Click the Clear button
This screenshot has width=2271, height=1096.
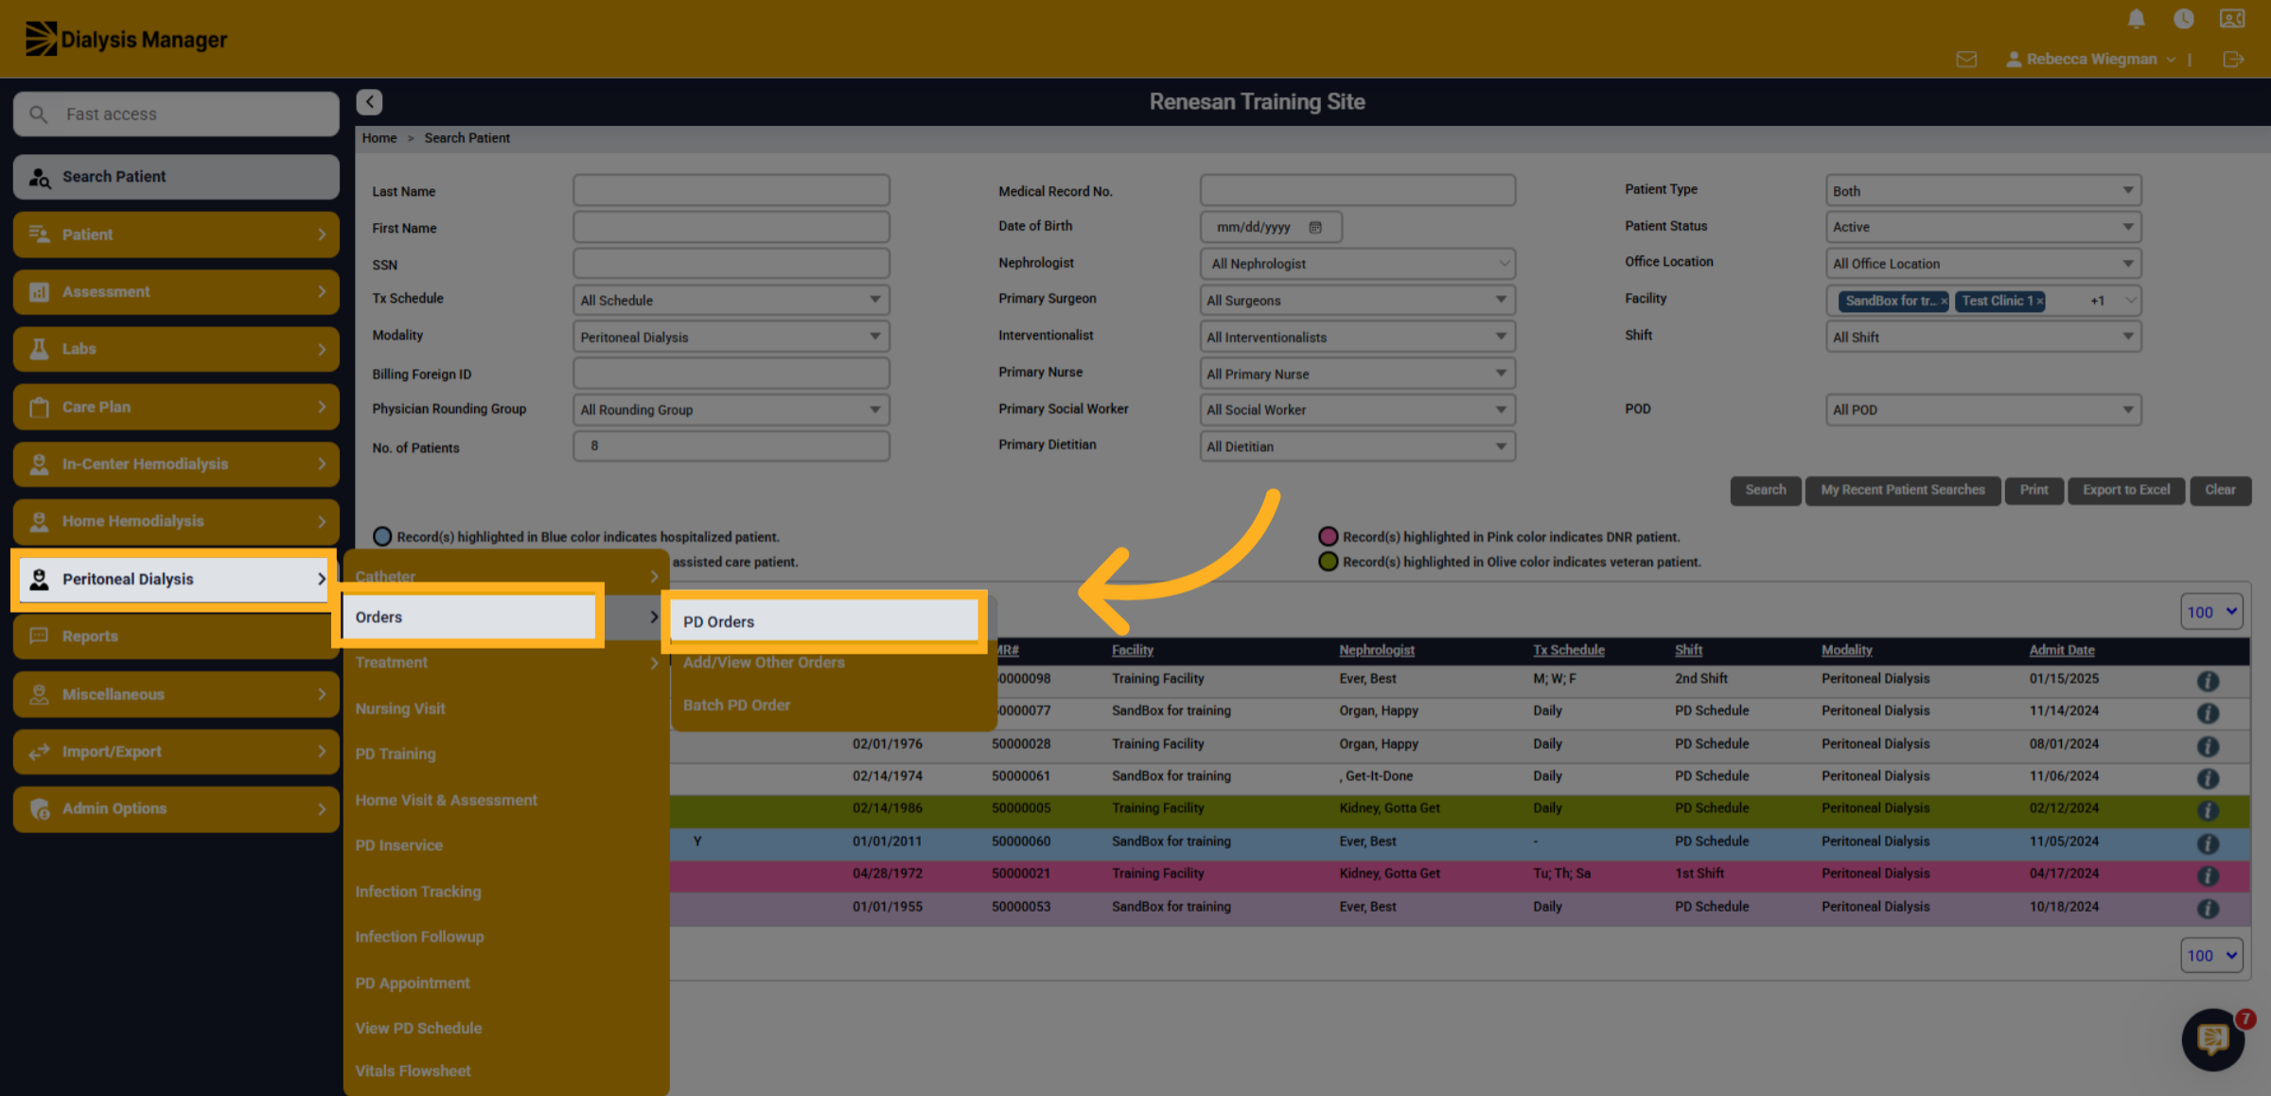coord(2220,490)
